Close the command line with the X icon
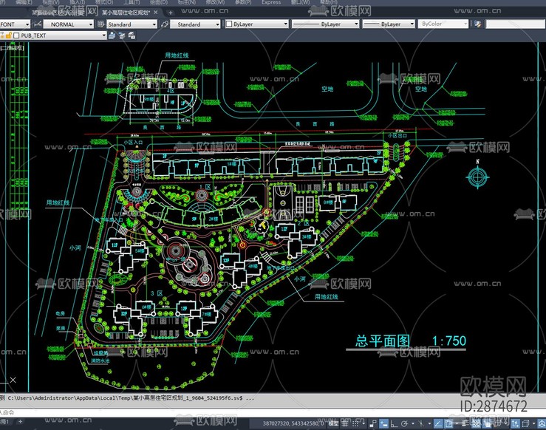546x430 pixels. [x=13, y=380]
